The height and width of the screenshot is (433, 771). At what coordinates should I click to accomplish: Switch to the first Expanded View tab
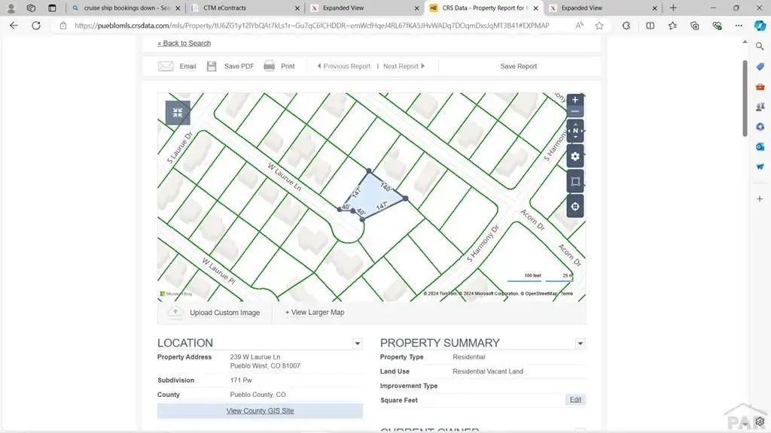(365, 8)
